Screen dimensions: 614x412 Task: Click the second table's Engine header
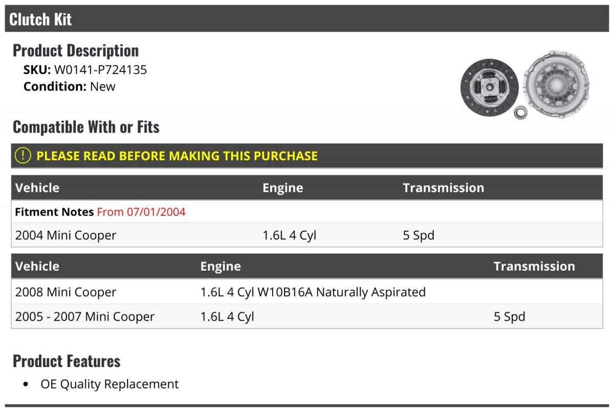[x=221, y=266]
